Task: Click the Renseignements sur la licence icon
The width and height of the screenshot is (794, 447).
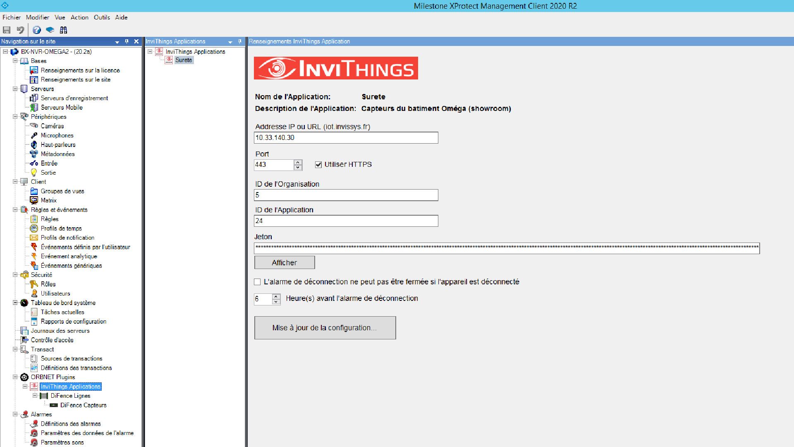Action: pos(34,70)
